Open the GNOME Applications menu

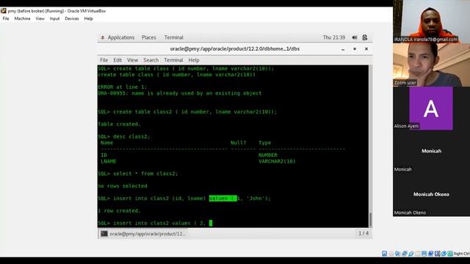(120, 37)
